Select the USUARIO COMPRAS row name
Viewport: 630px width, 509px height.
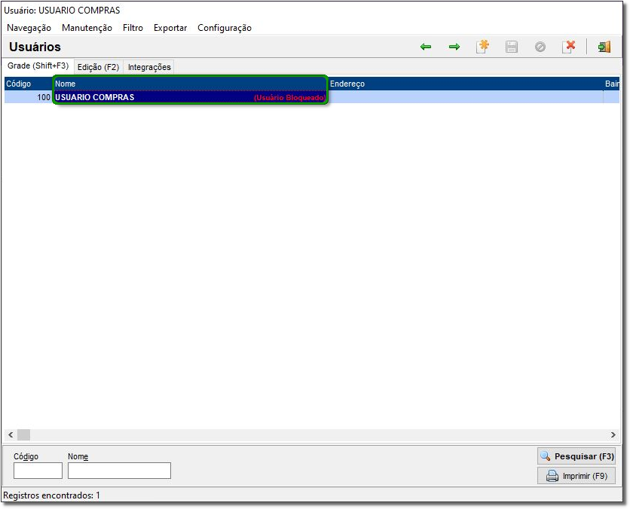pyautogui.click(x=95, y=97)
